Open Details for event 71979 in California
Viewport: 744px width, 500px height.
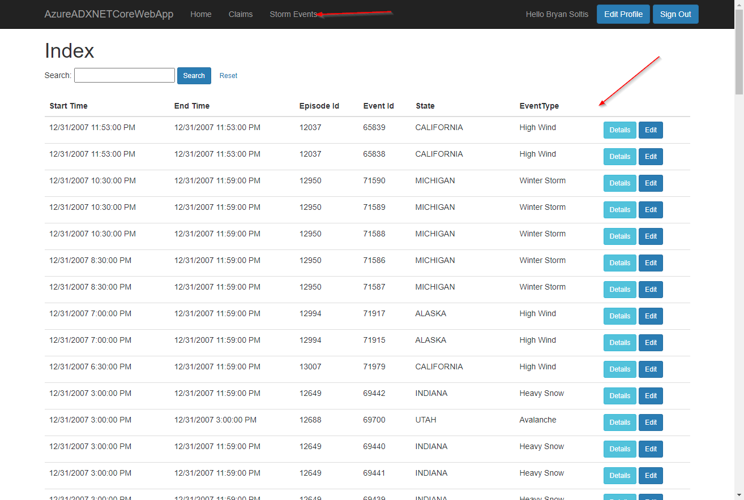click(619, 369)
